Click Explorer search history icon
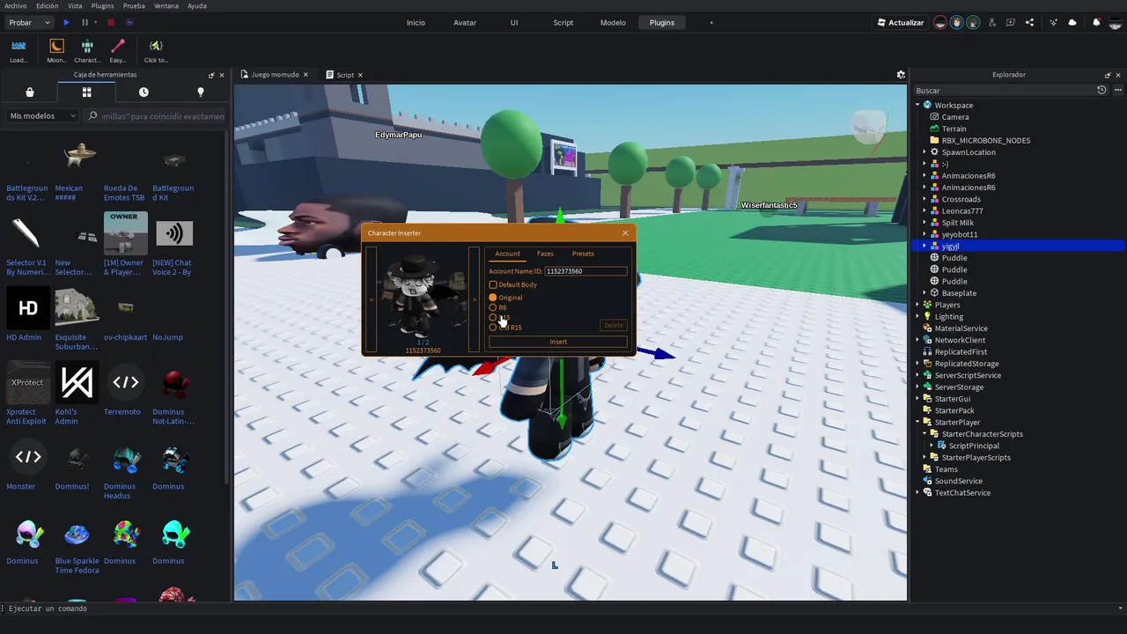Image resolution: width=1127 pixels, height=634 pixels. (1101, 90)
